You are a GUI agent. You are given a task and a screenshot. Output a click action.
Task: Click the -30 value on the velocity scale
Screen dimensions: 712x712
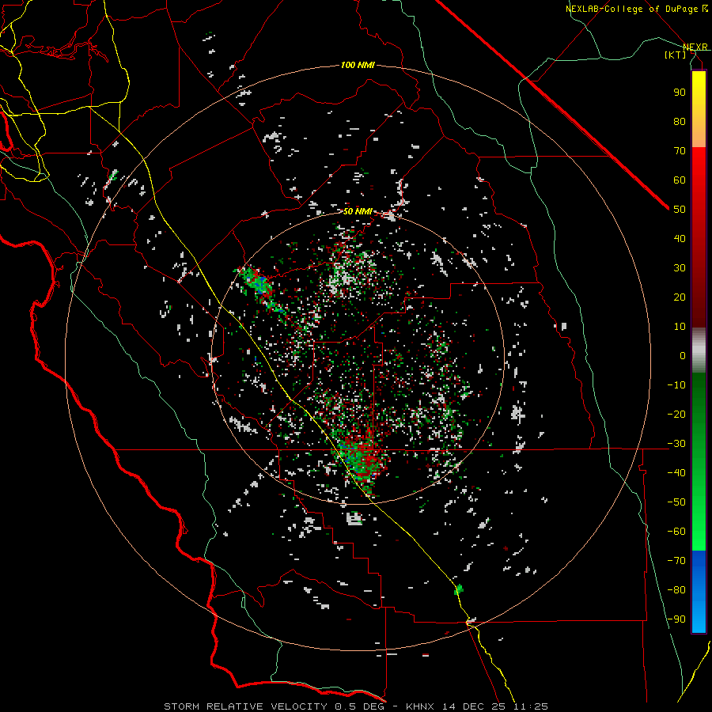click(x=676, y=444)
